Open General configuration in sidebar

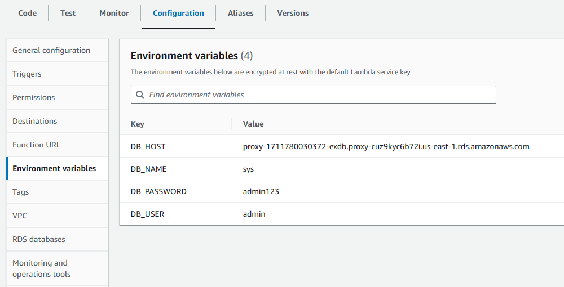[x=51, y=50]
